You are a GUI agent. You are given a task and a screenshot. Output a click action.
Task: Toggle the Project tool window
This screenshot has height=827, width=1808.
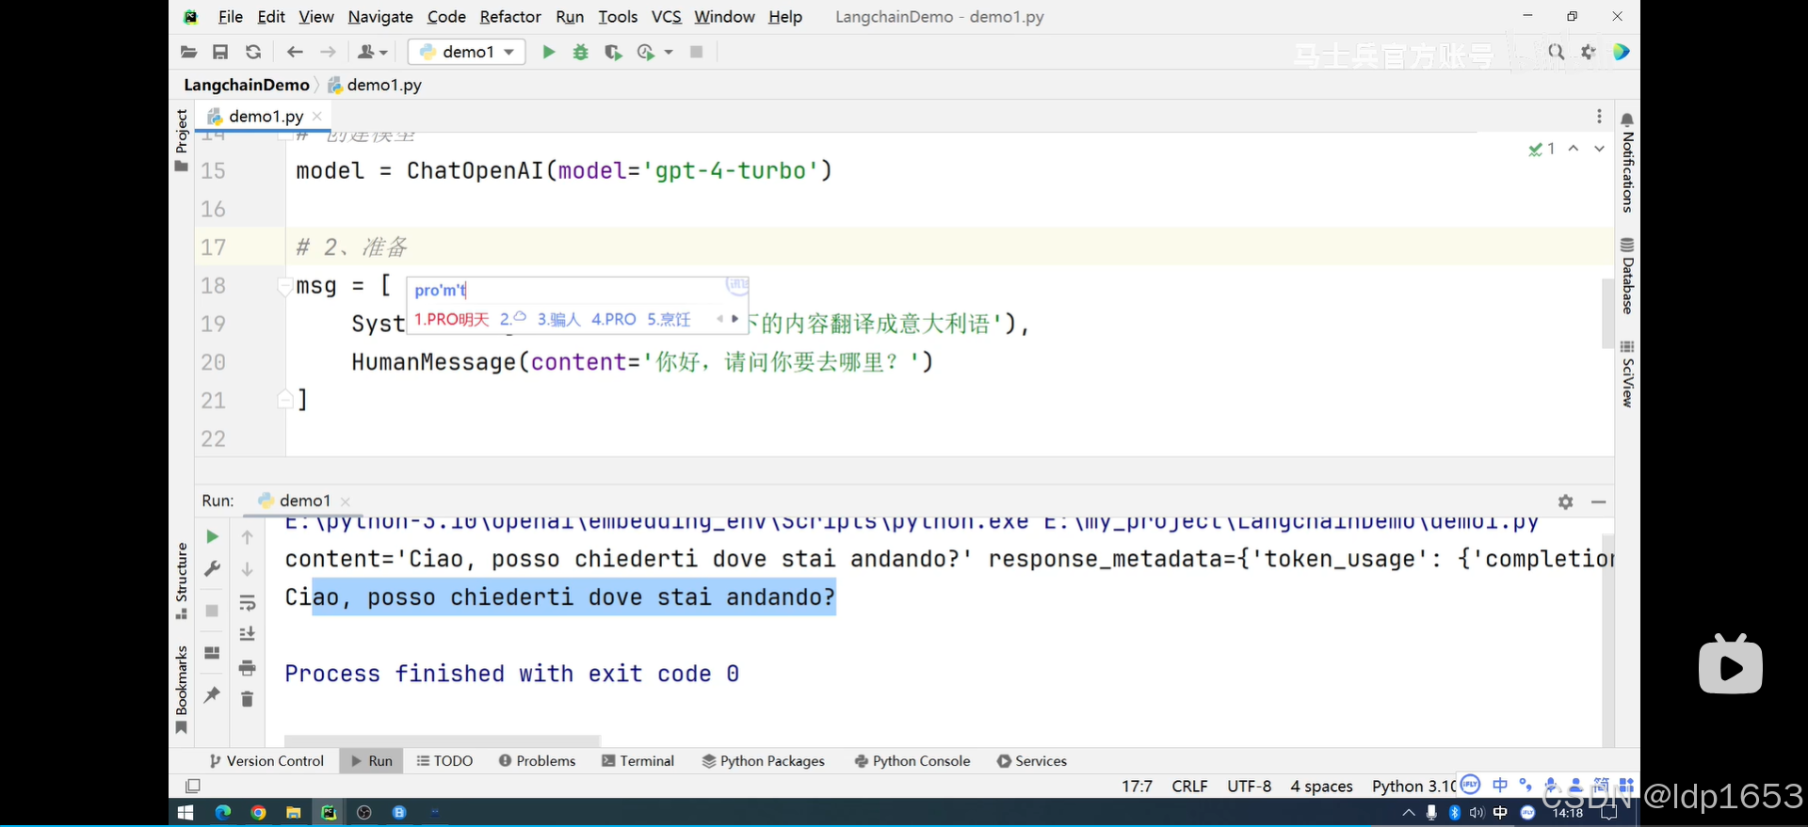tap(182, 139)
